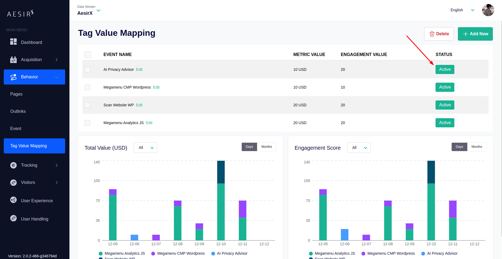Toggle the select-all checkbox in table header

tap(88, 55)
